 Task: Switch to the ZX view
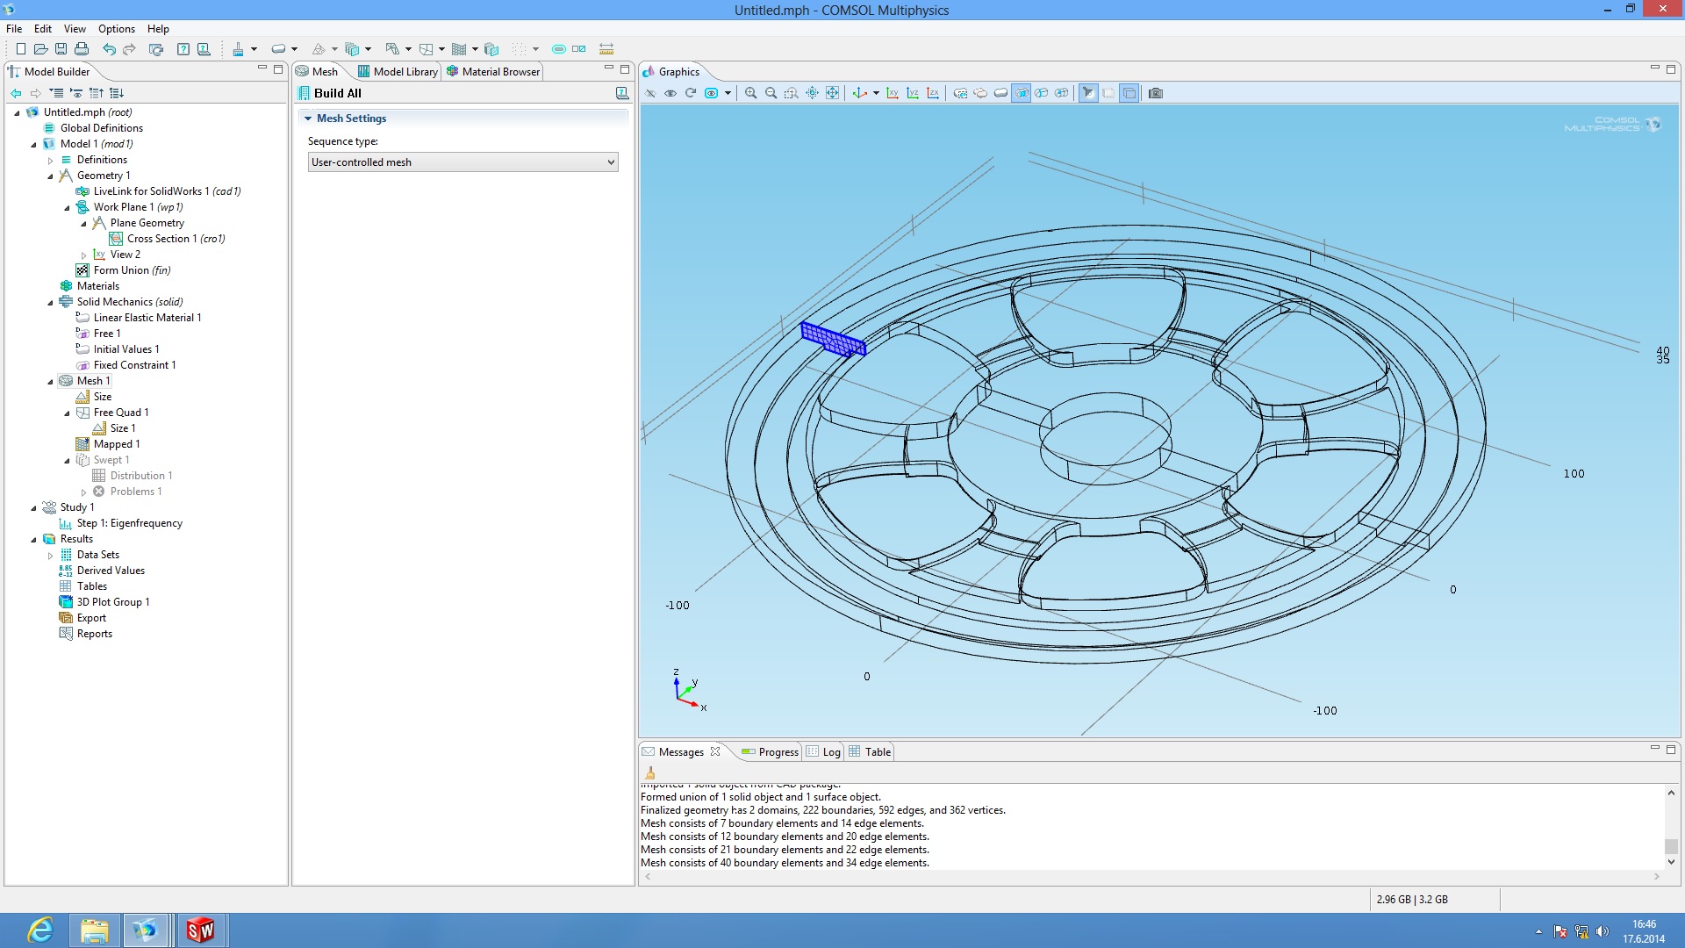pos(933,93)
